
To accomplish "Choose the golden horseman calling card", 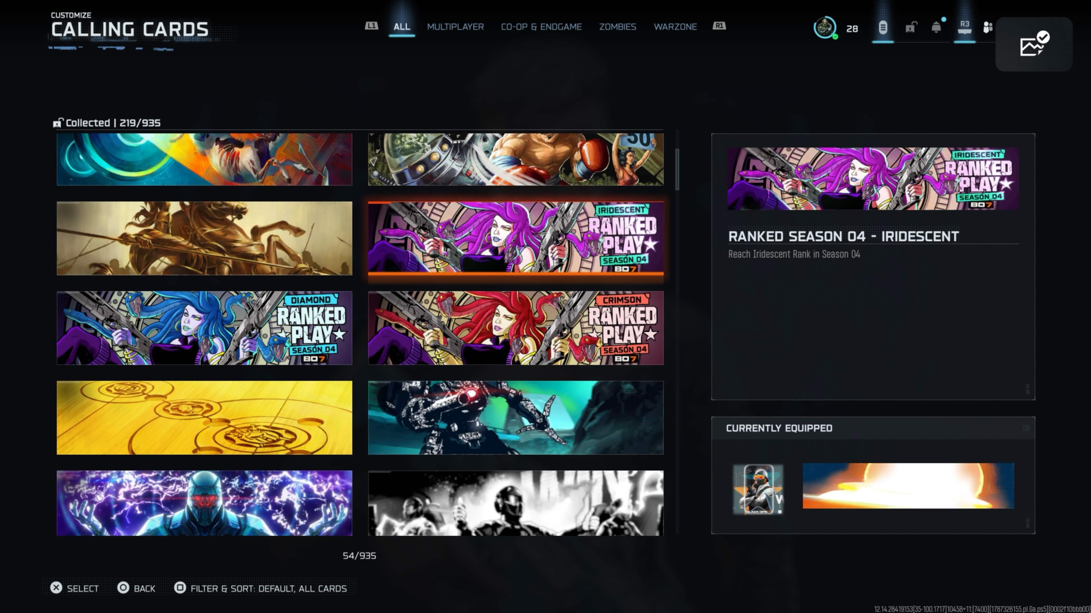I will point(205,238).
